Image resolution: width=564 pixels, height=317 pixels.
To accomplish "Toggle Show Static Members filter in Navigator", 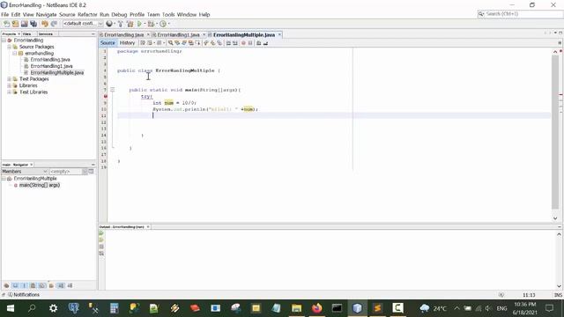I will [24, 285].
